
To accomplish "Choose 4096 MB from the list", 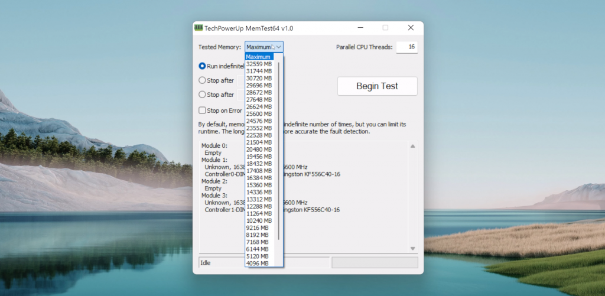I will coord(259,263).
